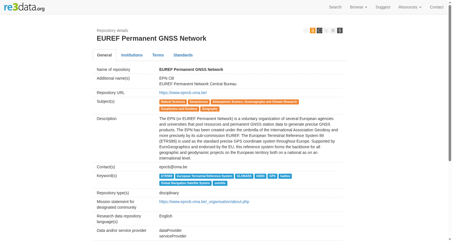Open the Contact page in navbar
Screen dimensions: 452x242
click(436, 7)
